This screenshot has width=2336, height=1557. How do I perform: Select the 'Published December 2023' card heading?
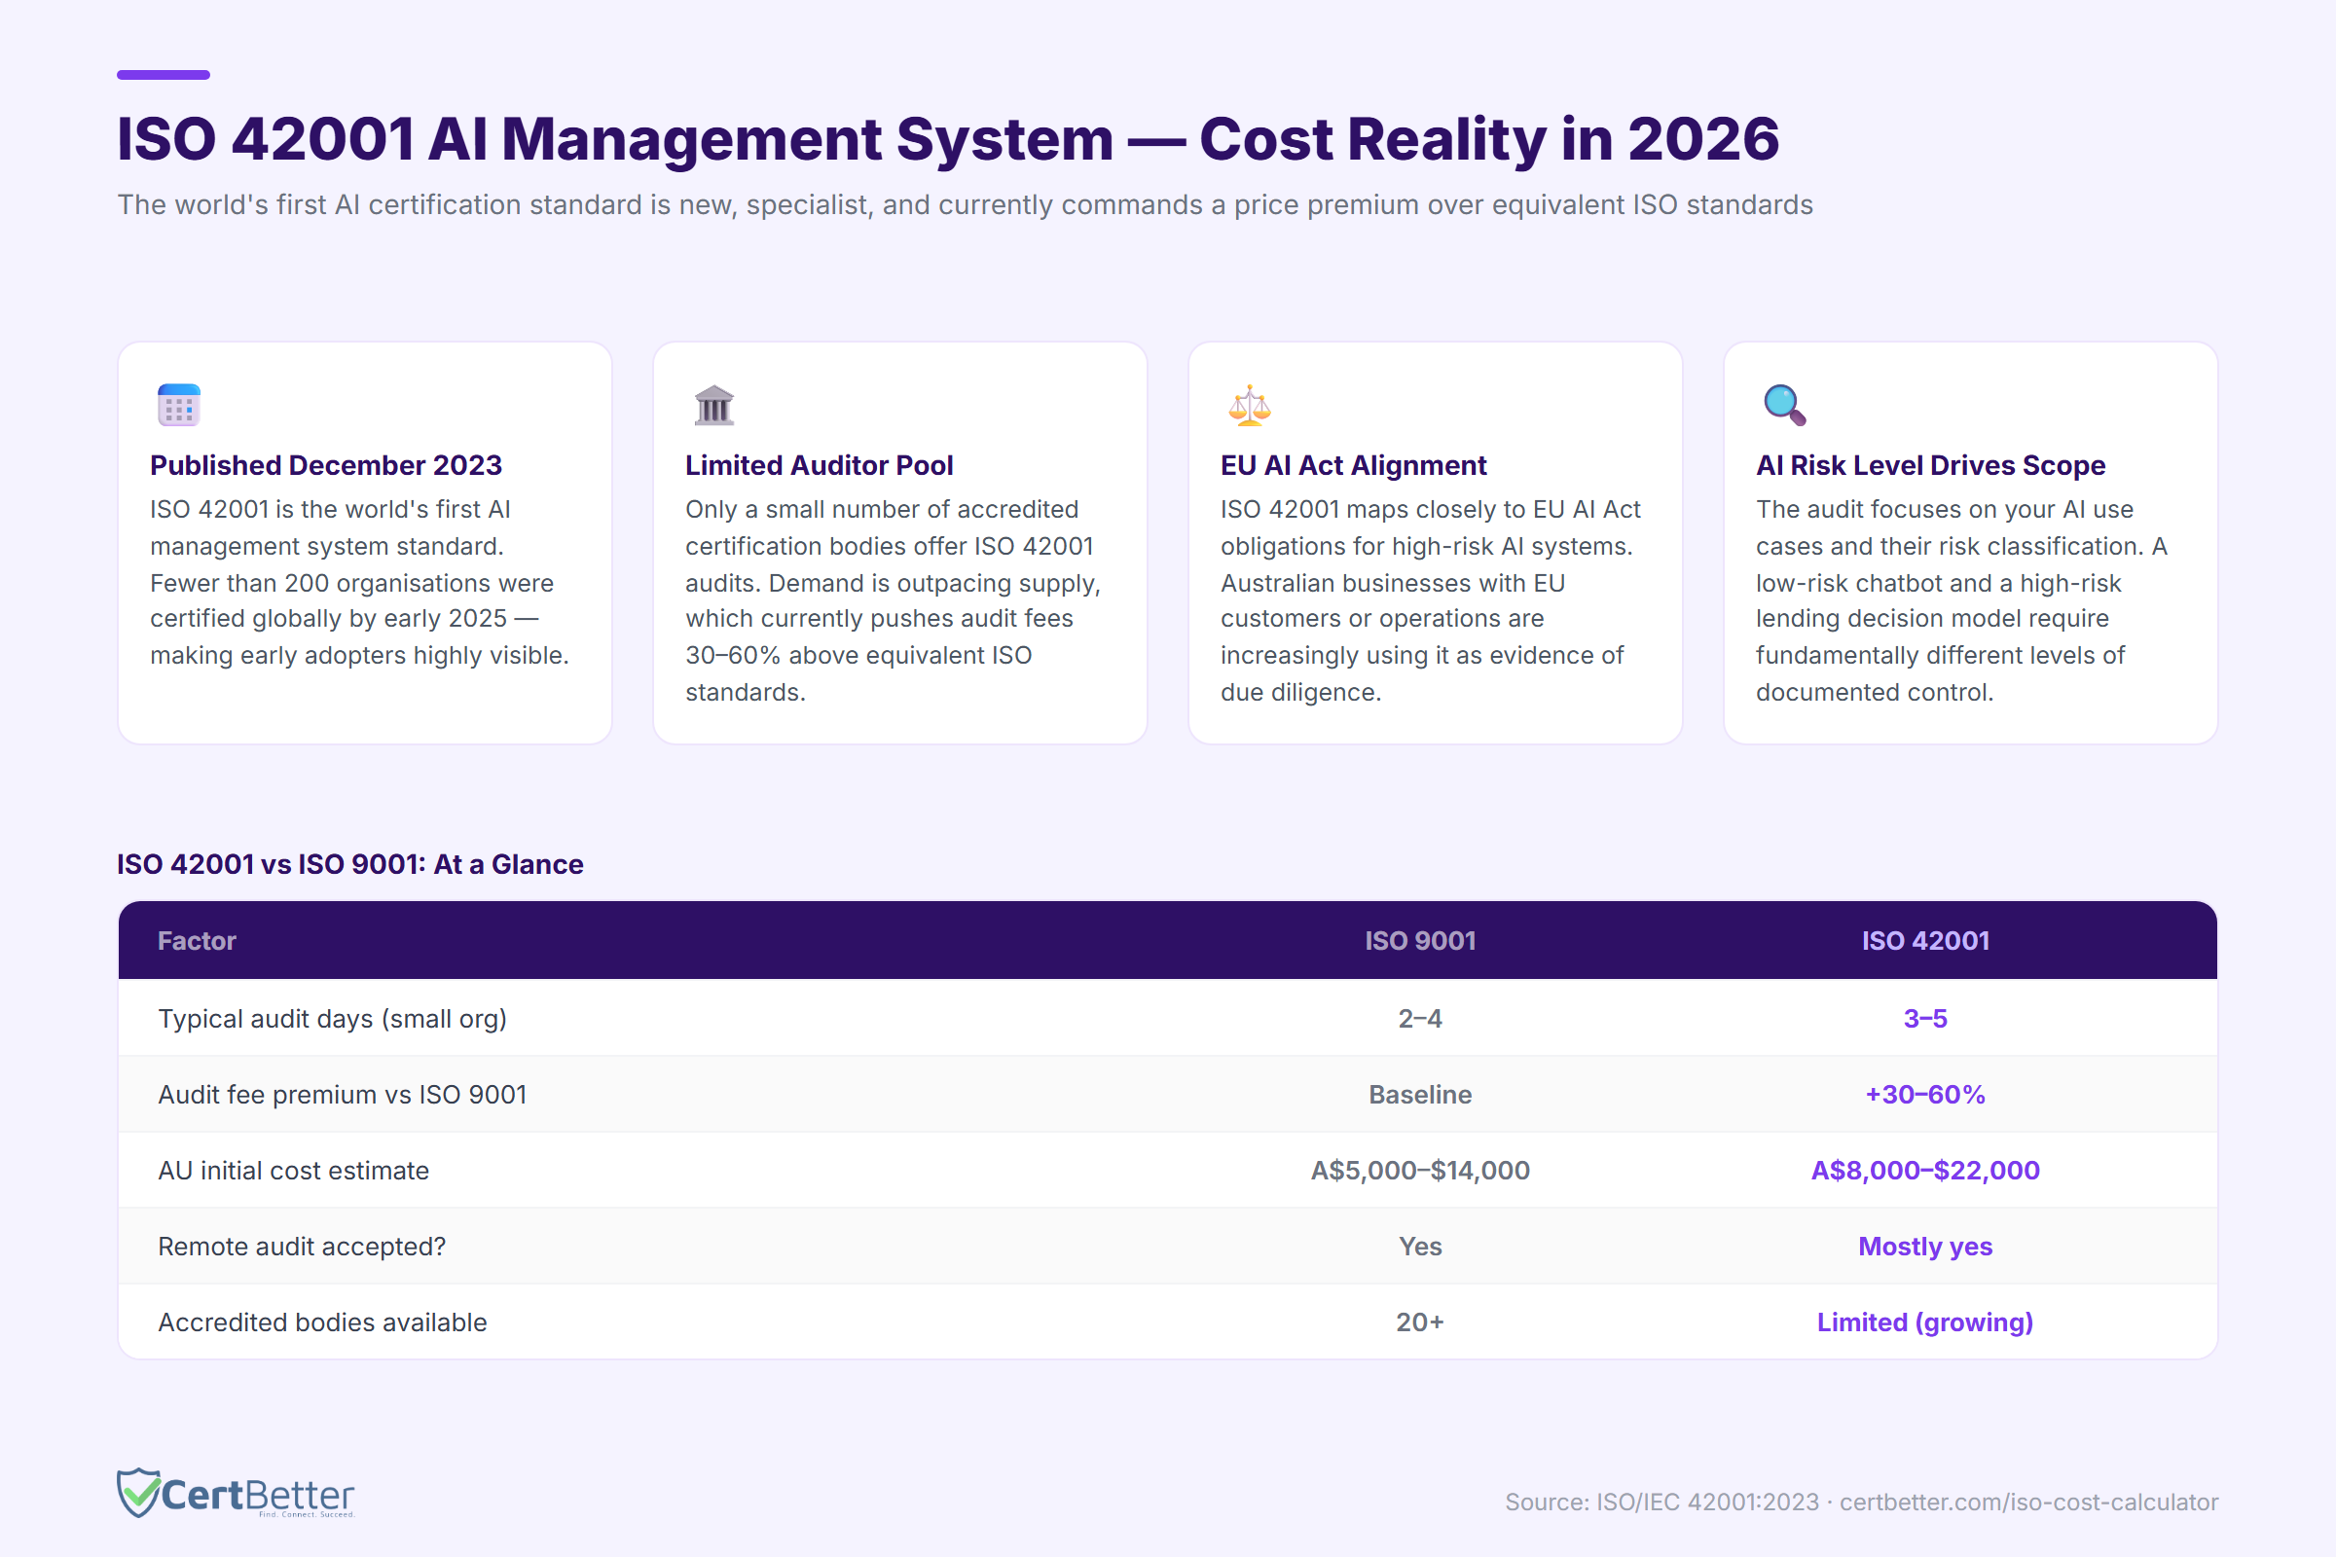(x=326, y=465)
